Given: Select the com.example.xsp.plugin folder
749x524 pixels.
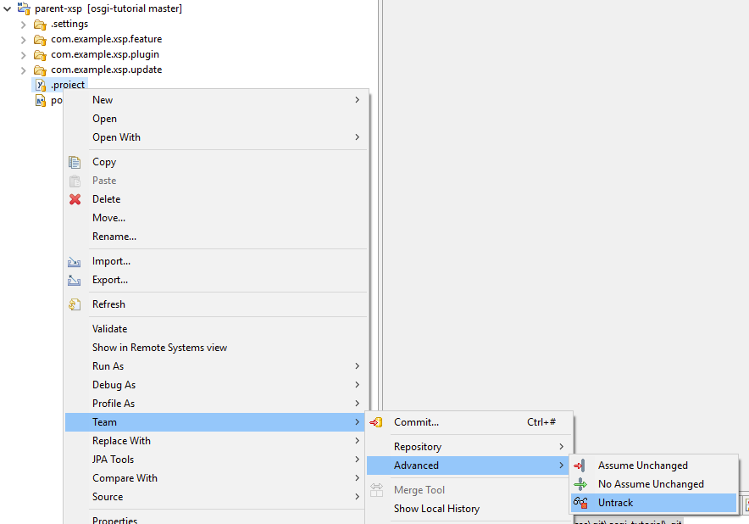Looking at the screenshot, I should [x=104, y=54].
